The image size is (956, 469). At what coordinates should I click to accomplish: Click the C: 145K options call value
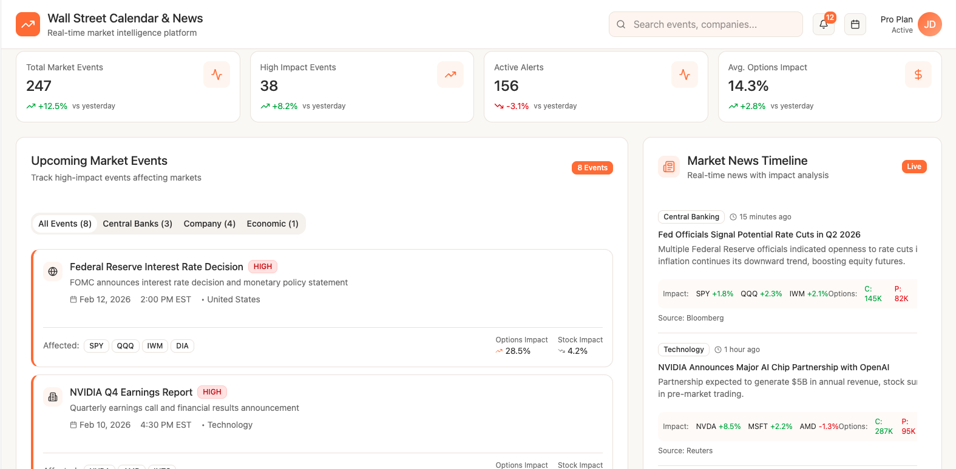point(873,294)
